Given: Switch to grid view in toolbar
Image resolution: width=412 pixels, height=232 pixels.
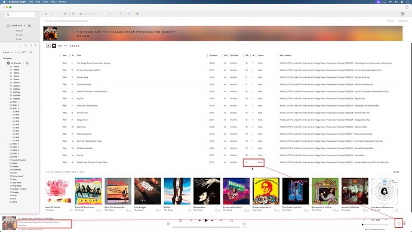Looking at the screenshot, I should click(65, 14).
